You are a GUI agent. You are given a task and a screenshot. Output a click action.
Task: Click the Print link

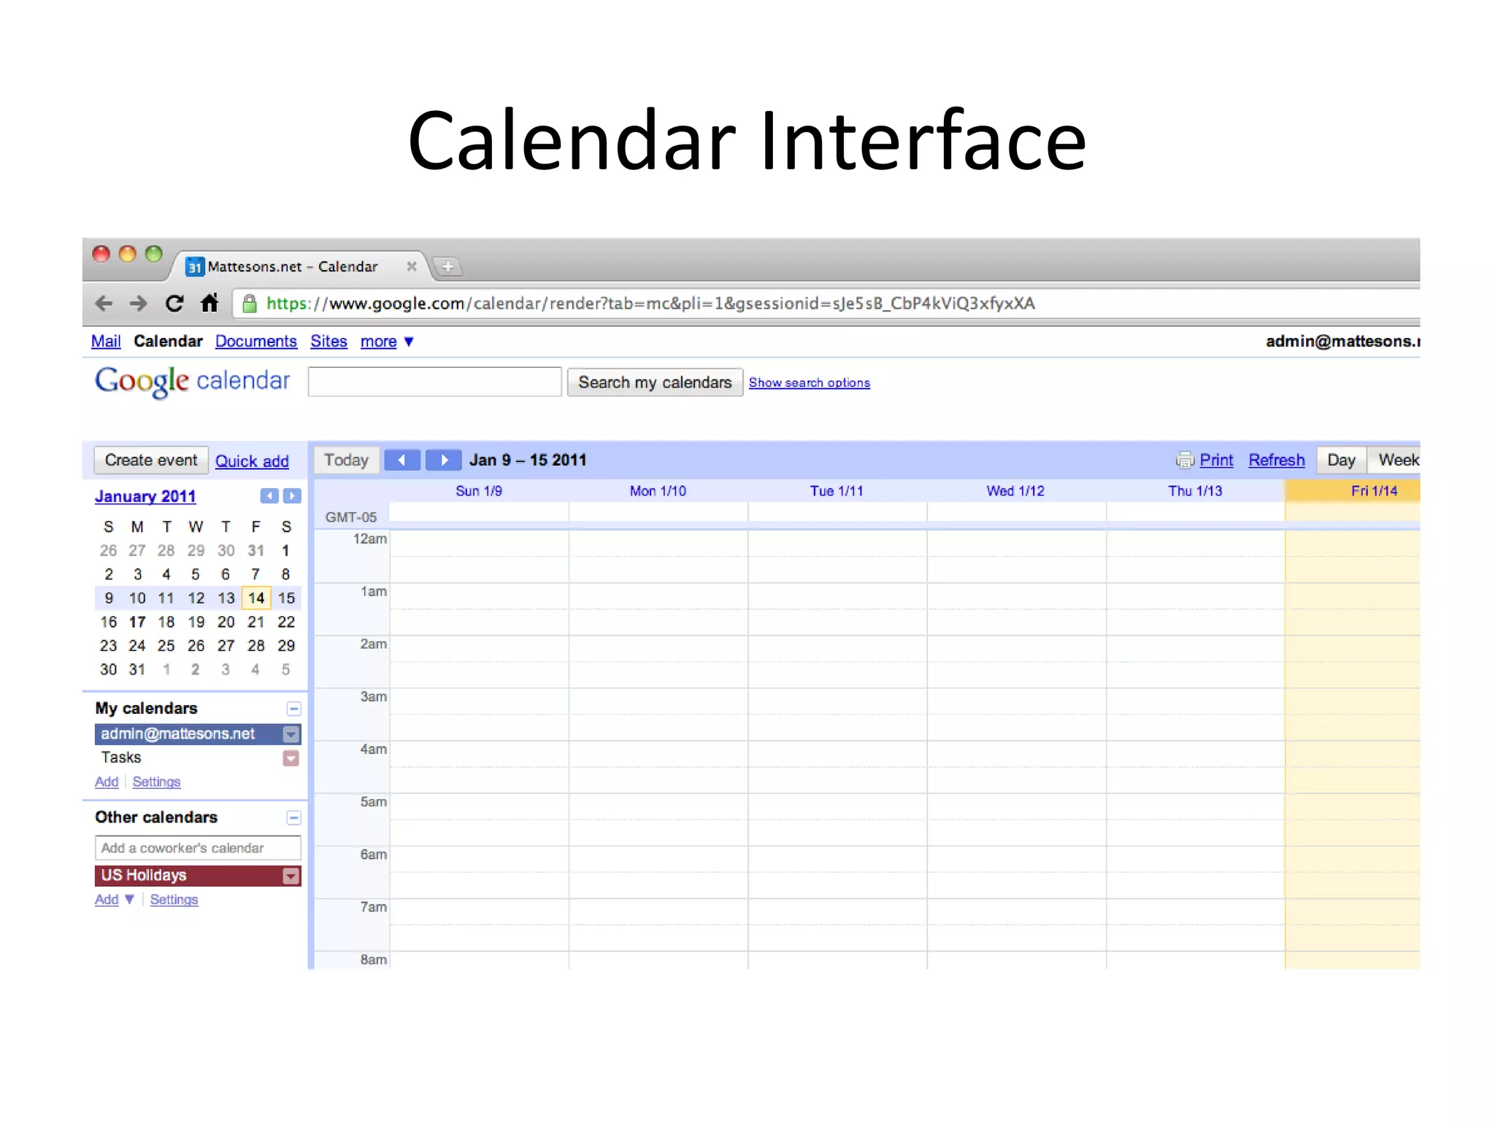tap(1216, 461)
